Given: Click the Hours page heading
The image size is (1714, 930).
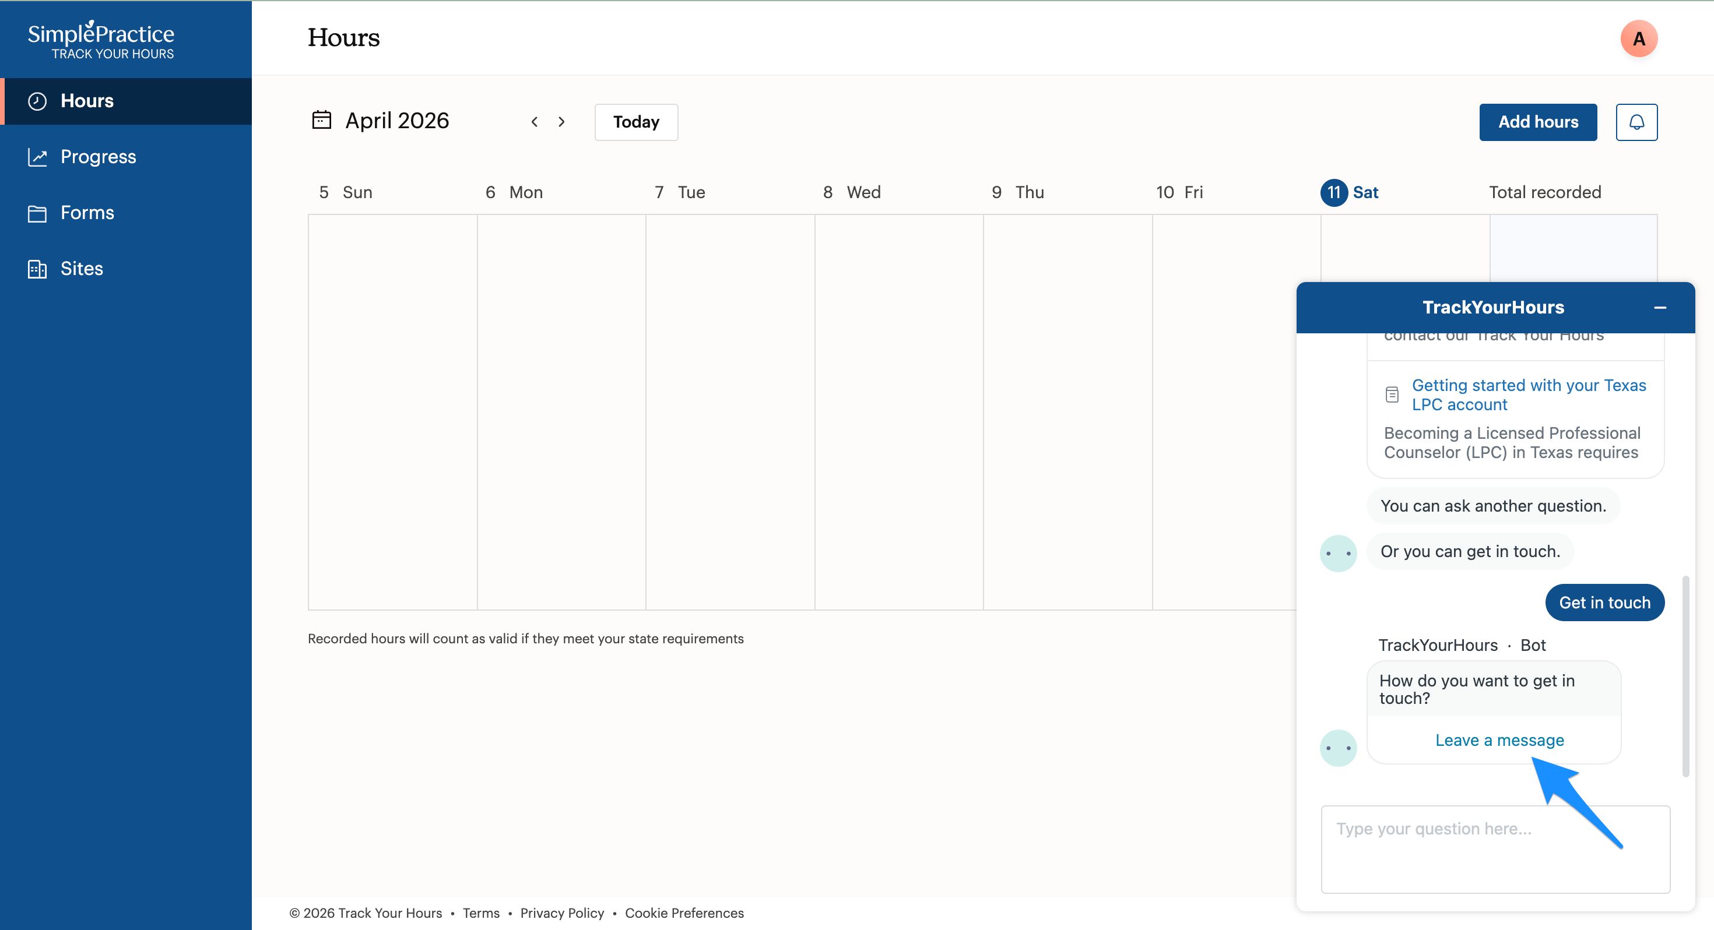Looking at the screenshot, I should pos(343,38).
